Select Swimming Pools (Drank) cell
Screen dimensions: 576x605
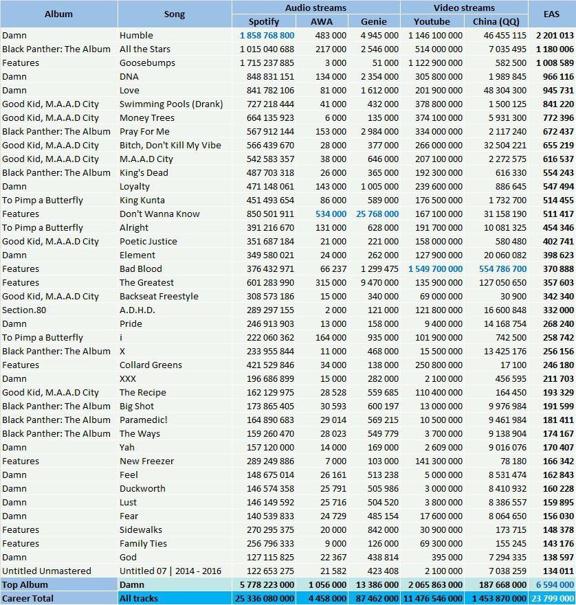(175, 104)
